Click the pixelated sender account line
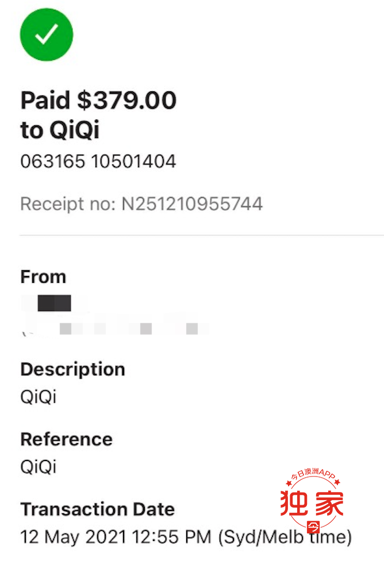Viewport: 384px width, 561px height. coord(115,328)
